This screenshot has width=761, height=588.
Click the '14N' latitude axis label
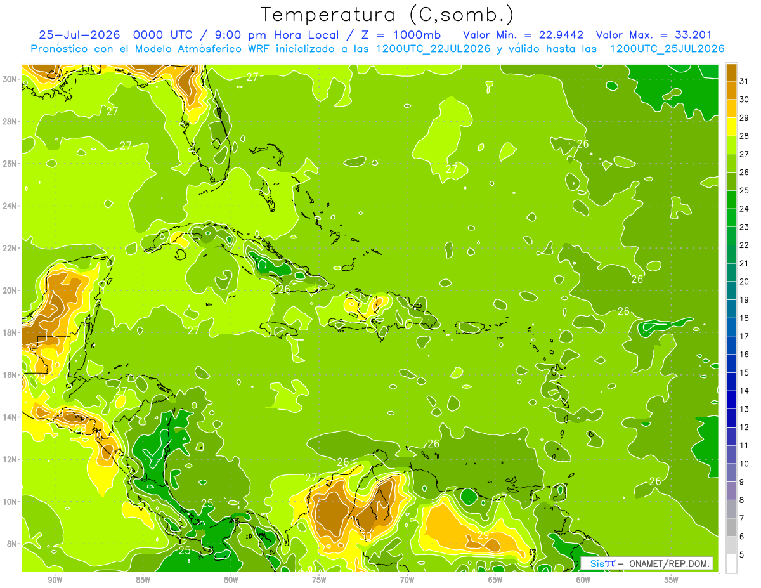tap(11, 417)
